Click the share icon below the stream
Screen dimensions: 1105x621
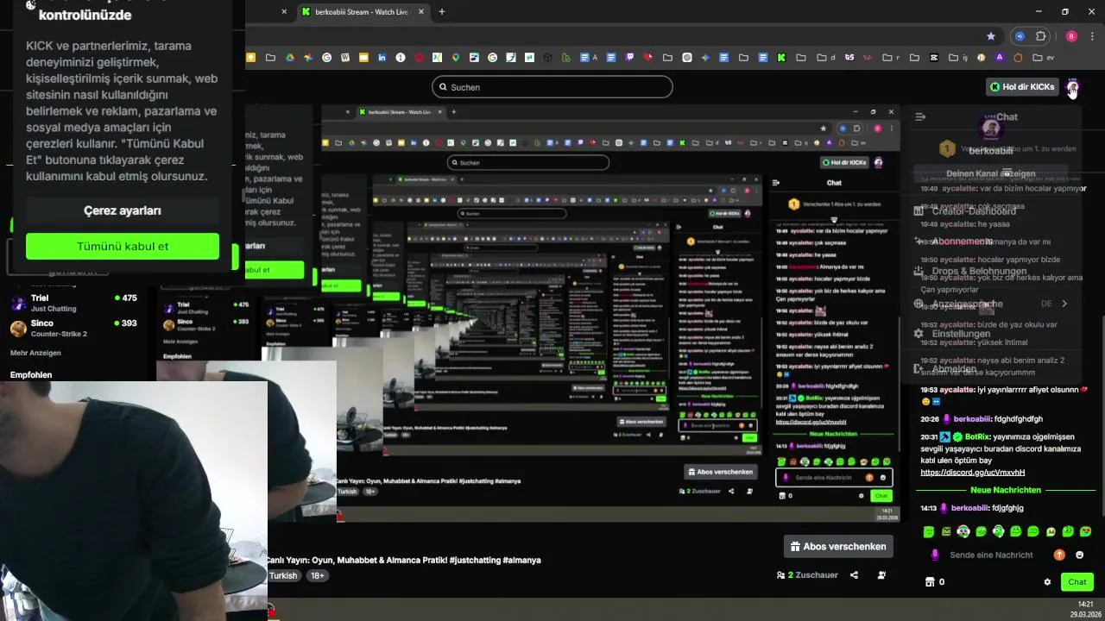[x=854, y=575]
